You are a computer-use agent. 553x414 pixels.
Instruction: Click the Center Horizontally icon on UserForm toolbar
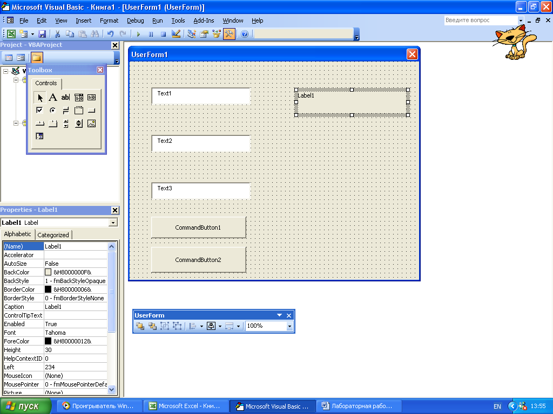(x=211, y=326)
